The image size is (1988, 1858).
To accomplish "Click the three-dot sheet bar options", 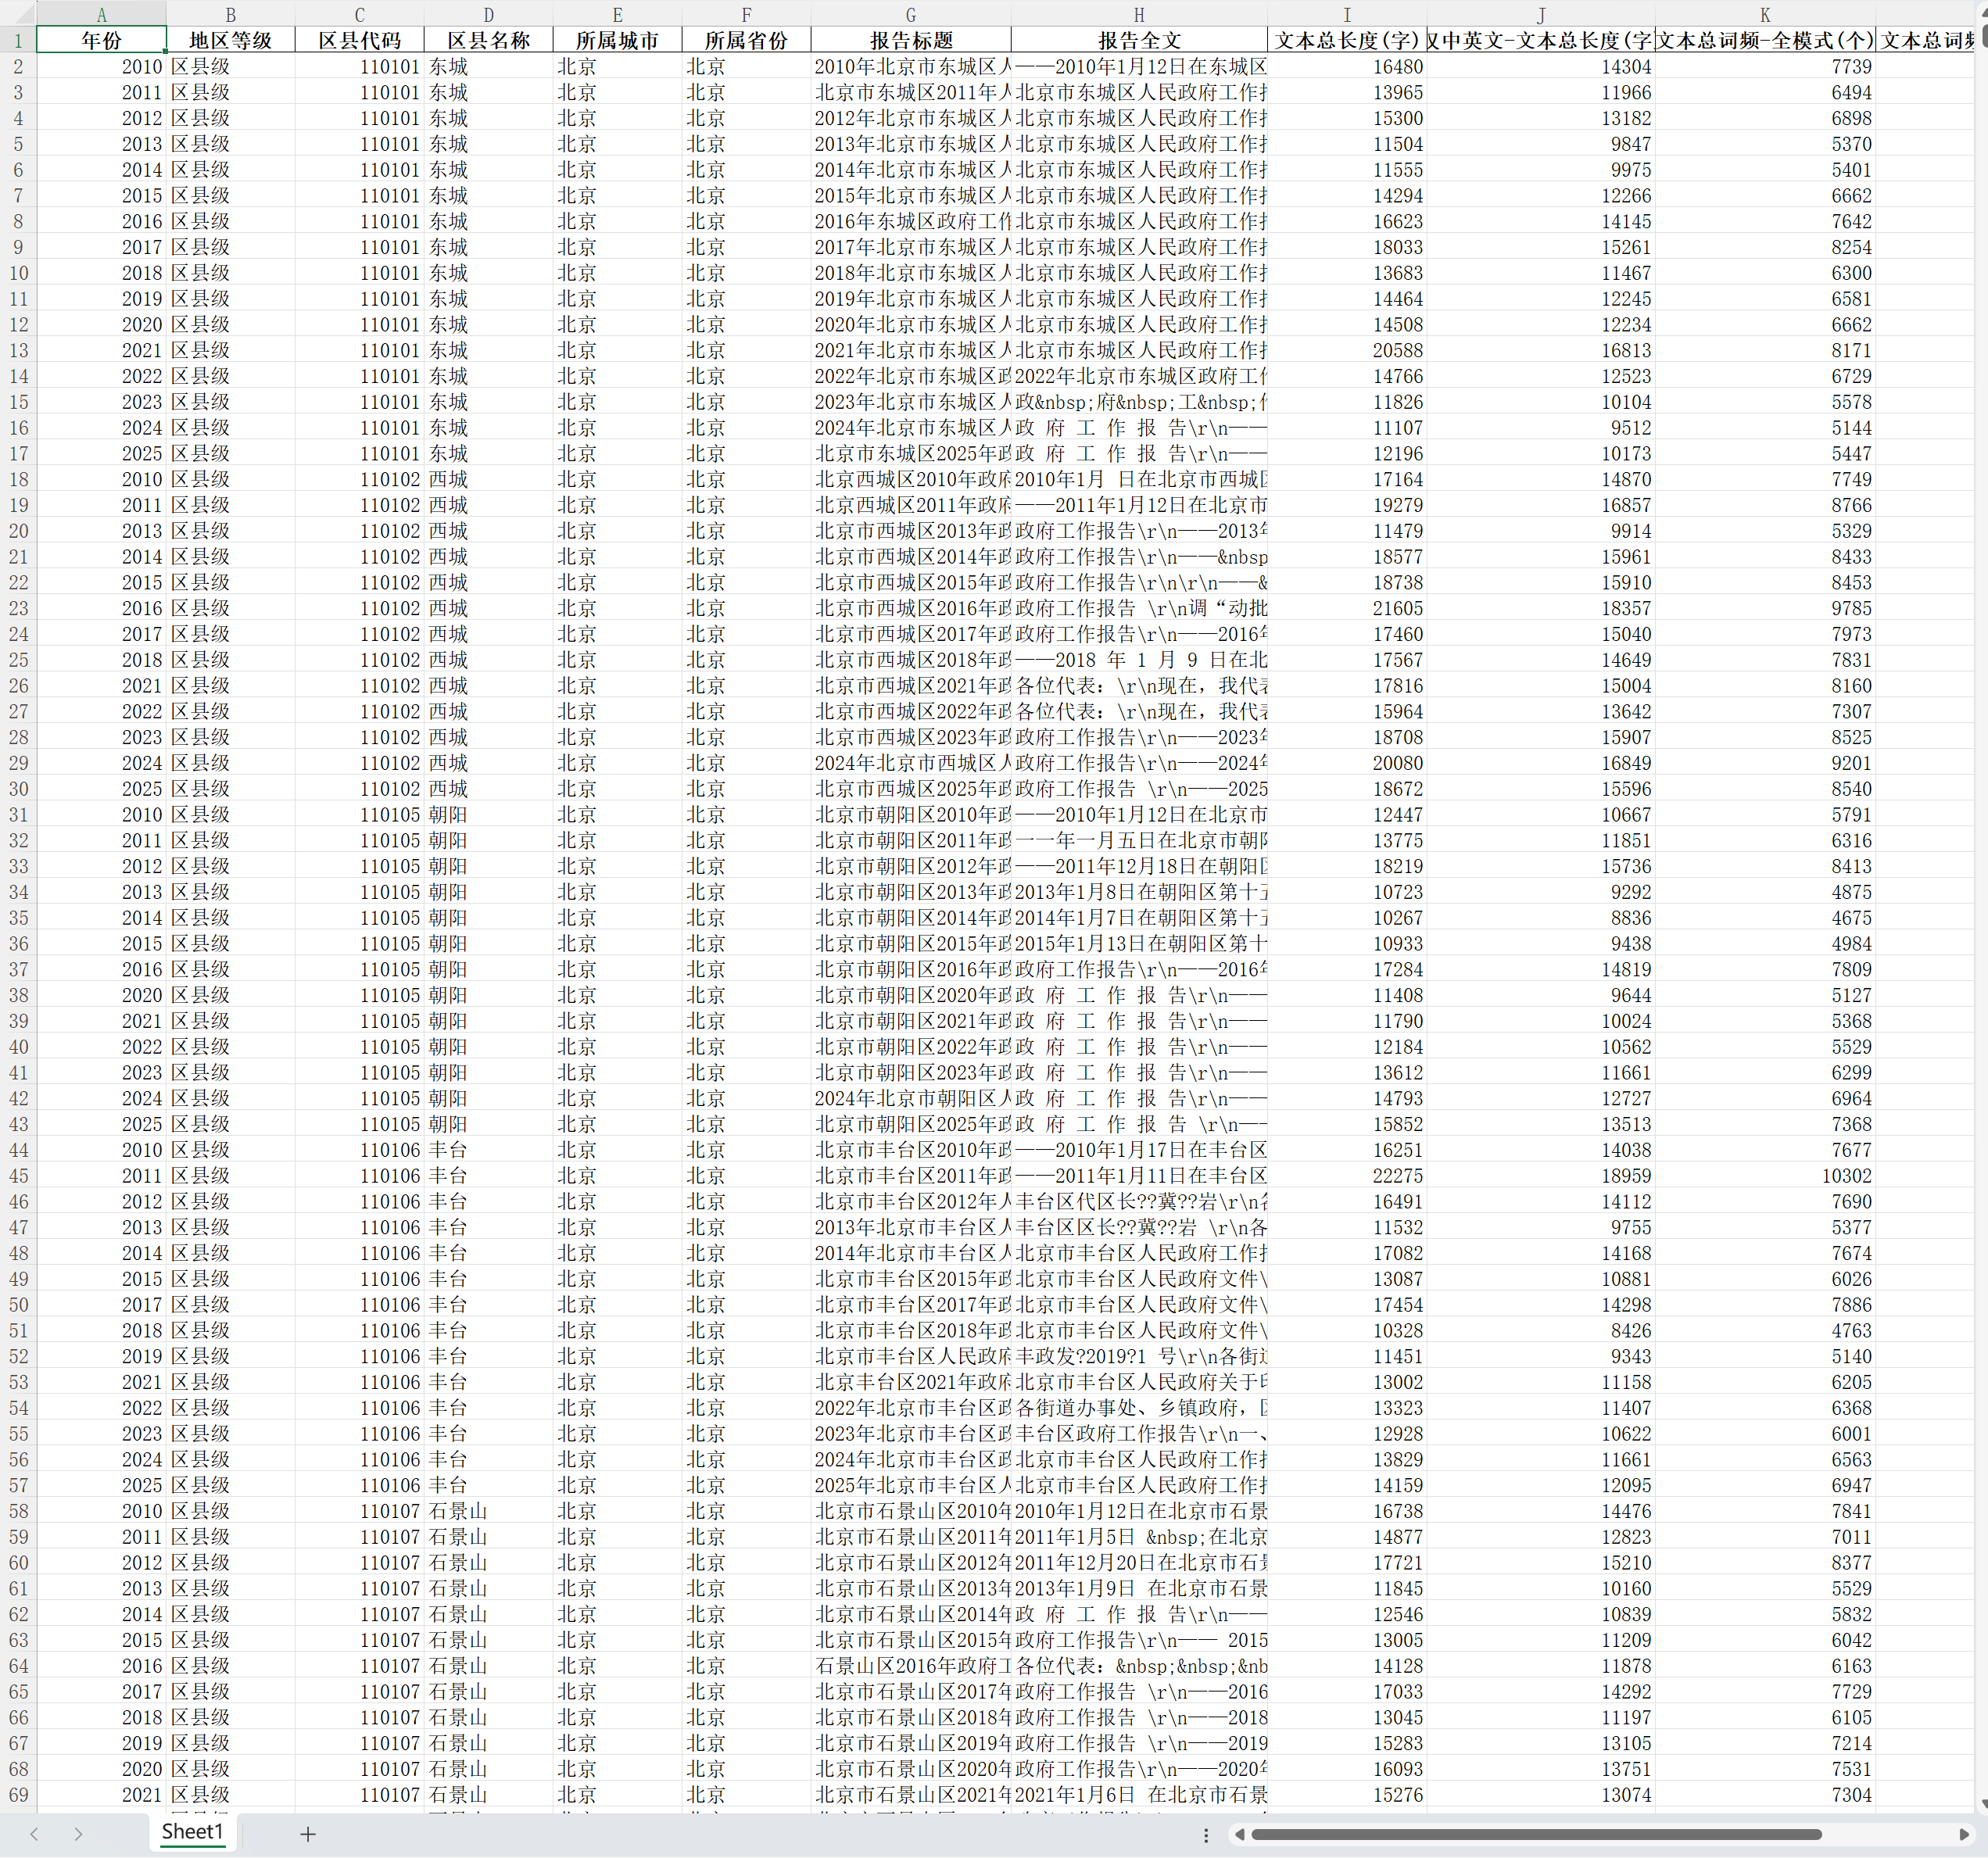I will tap(1206, 1835).
